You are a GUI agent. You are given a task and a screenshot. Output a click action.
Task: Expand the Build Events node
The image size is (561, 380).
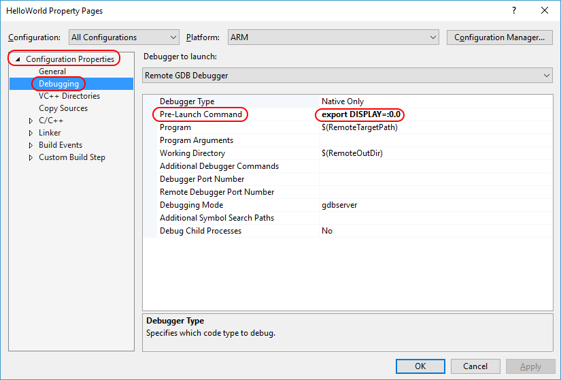tap(31, 146)
